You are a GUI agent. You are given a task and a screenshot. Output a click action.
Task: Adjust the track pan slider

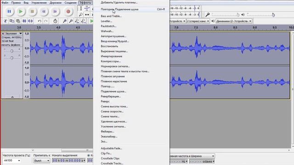point(12,58)
